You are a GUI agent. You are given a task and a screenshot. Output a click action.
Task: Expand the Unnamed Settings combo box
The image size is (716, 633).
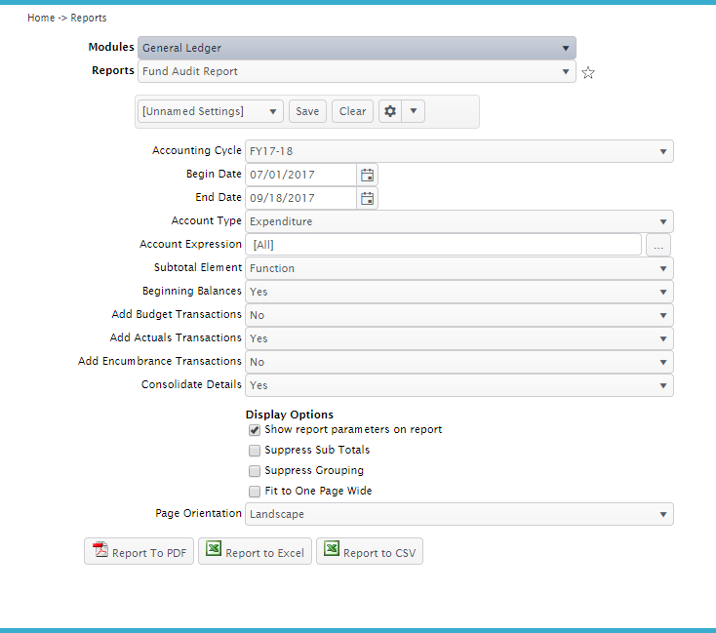(x=211, y=111)
